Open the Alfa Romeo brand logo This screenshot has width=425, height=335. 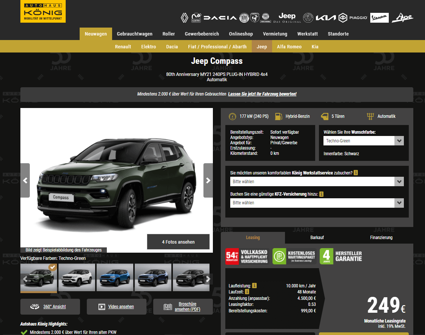[308, 18]
